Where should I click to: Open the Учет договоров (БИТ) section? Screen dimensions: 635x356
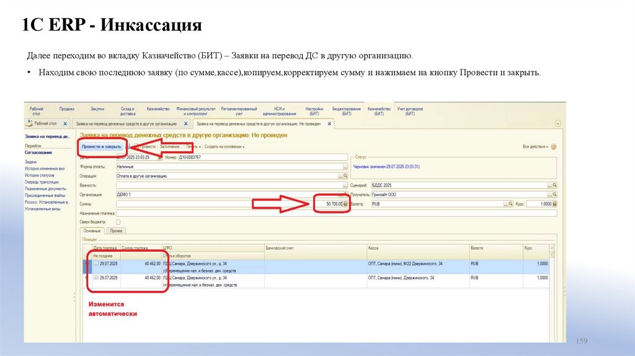pos(410,112)
